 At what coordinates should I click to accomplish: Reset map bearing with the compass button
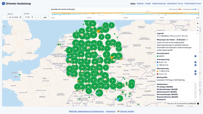198,30
